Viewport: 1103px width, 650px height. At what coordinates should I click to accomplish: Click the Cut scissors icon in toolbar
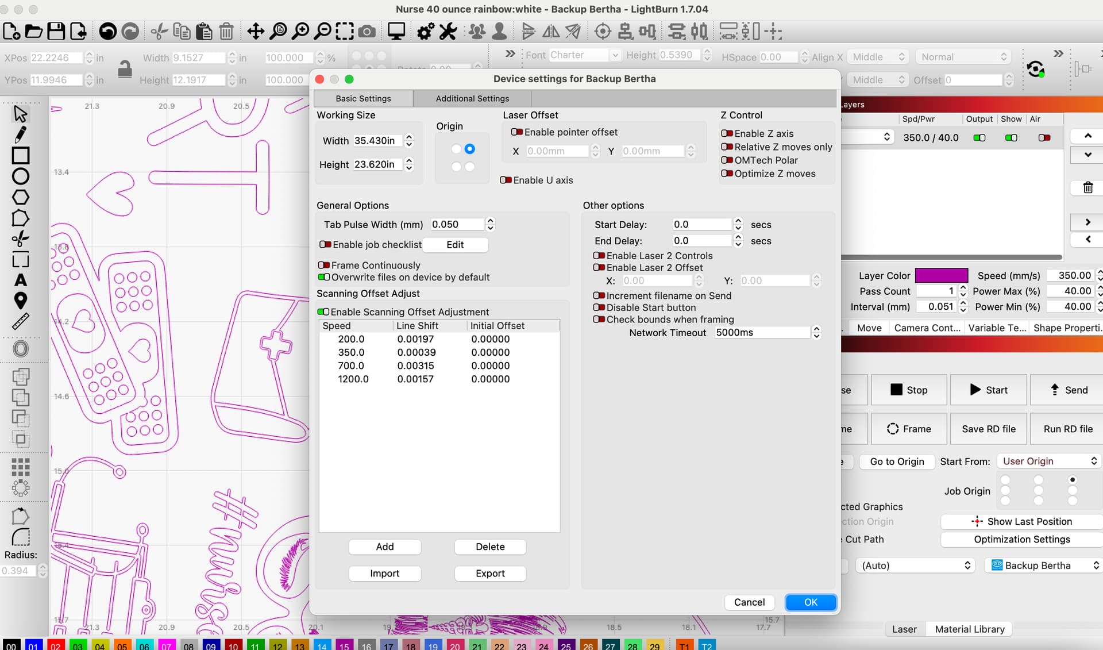[x=159, y=31]
